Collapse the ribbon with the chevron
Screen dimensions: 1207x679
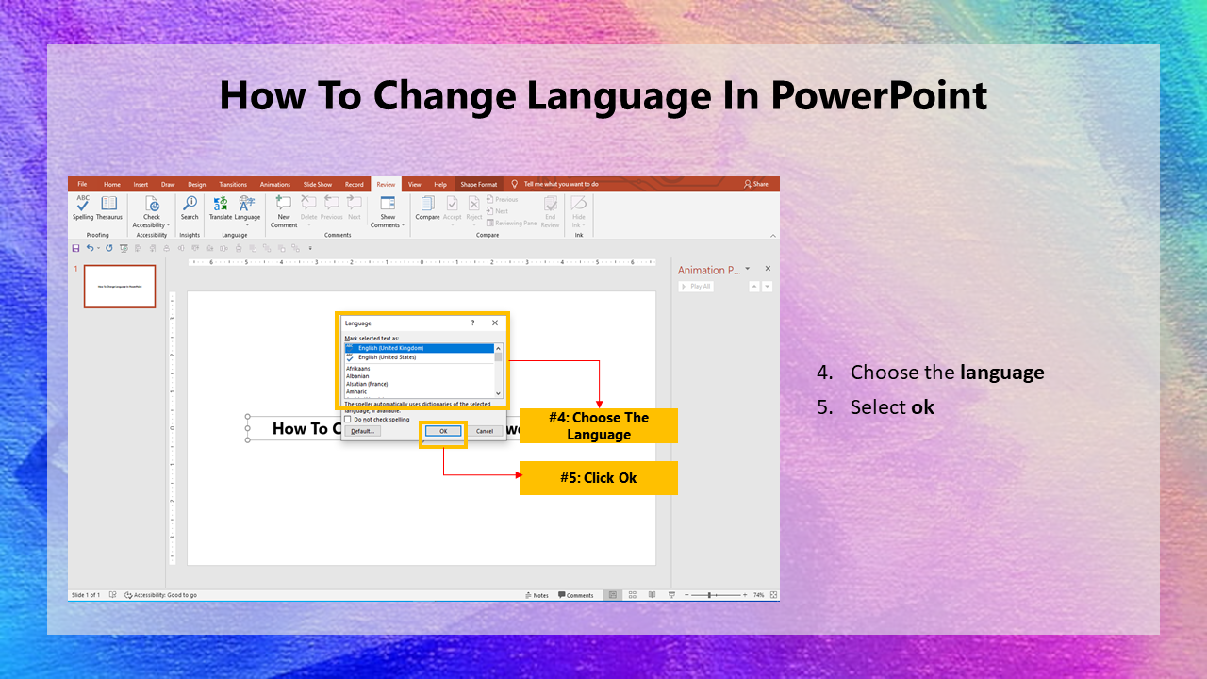(x=773, y=236)
